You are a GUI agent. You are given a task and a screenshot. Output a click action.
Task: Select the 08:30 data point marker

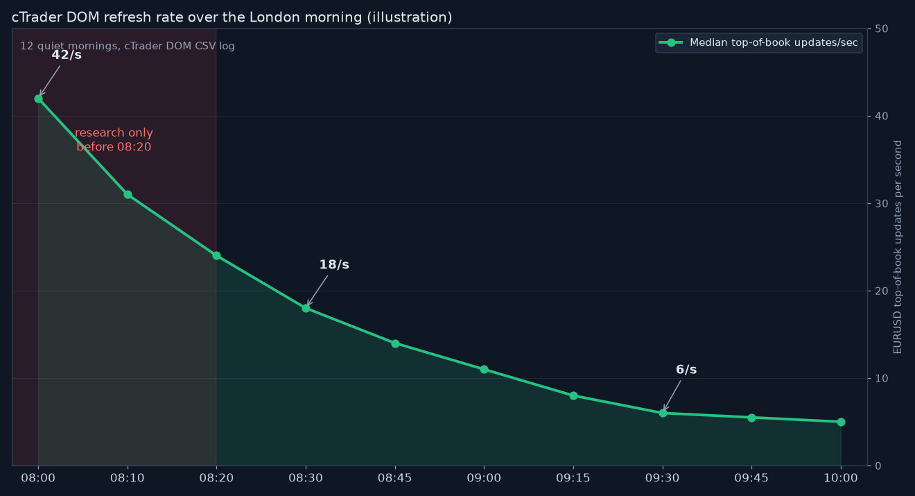coord(306,308)
